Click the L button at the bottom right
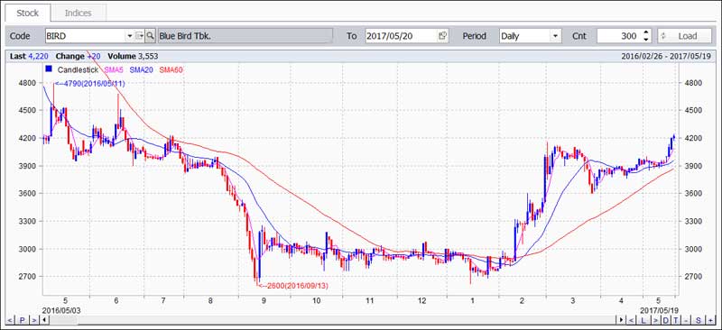722x330 pixels. pos(643,320)
